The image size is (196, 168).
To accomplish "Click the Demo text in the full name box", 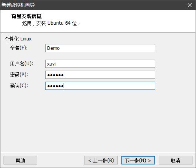I will tap(53, 48).
